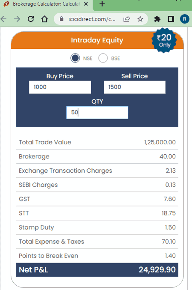Click the padlock site info icon

pos(61,19)
